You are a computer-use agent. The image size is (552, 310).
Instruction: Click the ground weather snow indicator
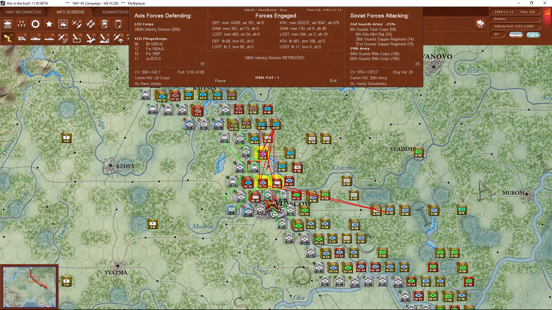click(516, 34)
